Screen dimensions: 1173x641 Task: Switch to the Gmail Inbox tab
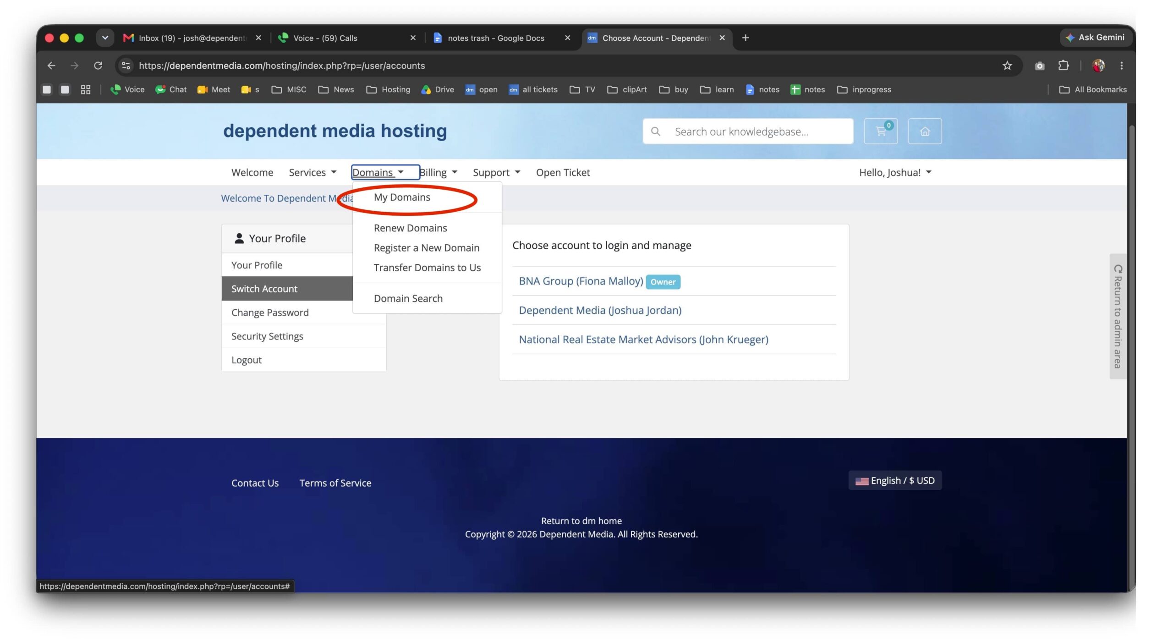(192, 38)
